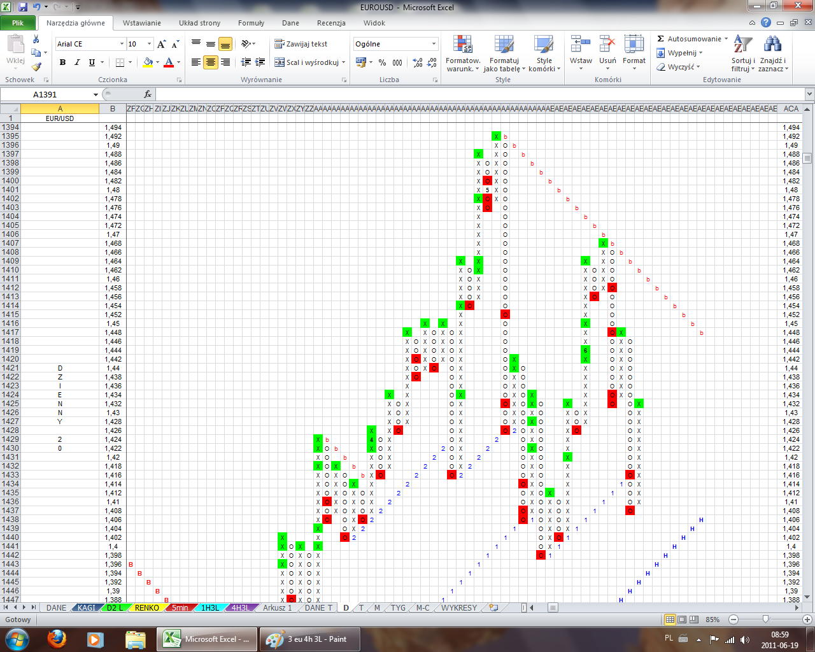The image size is (815, 652).
Task: Cut the selection with the scissors icon
Action: (36, 39)
